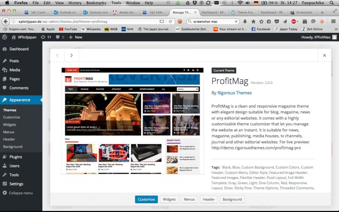The image size is (339, 212).
Task: Close the Manage Themes tab
Action: (195, 13)
